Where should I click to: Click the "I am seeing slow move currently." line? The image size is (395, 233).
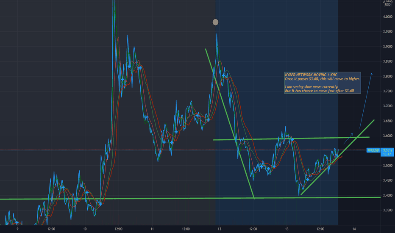(x=312, y=87)
